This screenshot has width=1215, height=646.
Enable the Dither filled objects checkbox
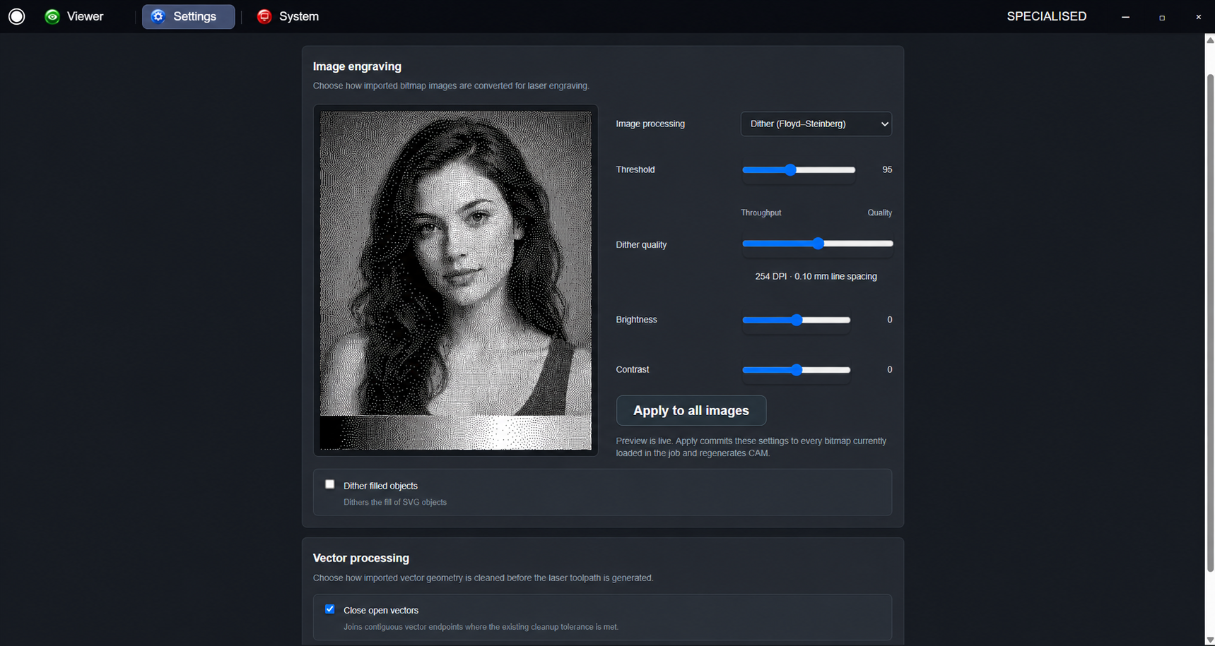[x=329, y=484]
